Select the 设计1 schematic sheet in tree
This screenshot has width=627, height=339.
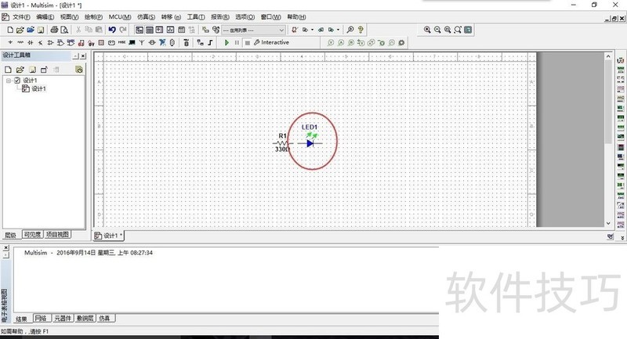coord(38,88)
